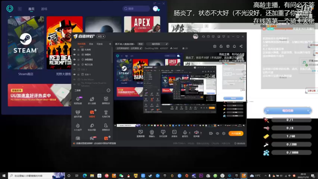Select the orange highlighted scene tab

(81, 44)
